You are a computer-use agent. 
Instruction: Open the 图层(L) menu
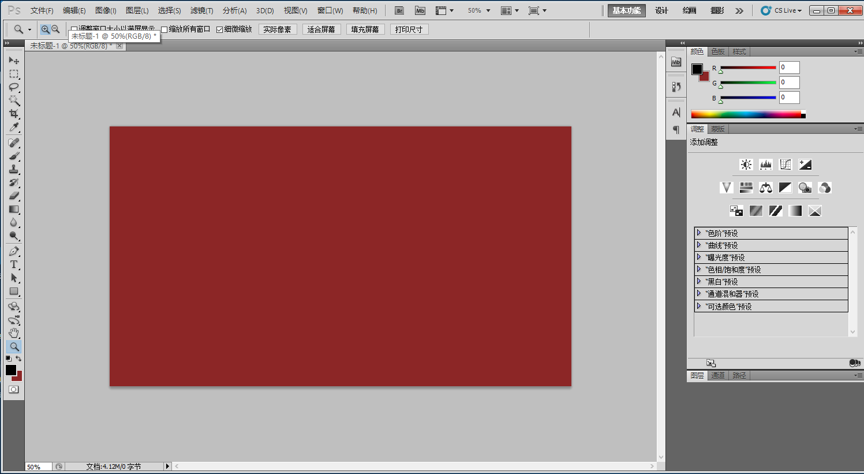click(x=137, y=10)
